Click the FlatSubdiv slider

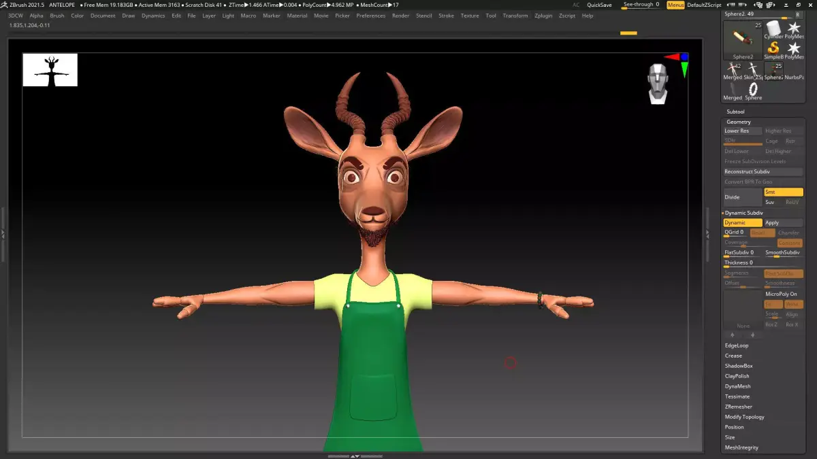click(743, 253)
